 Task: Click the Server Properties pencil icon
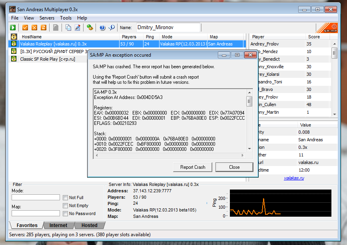coord(78,28)
